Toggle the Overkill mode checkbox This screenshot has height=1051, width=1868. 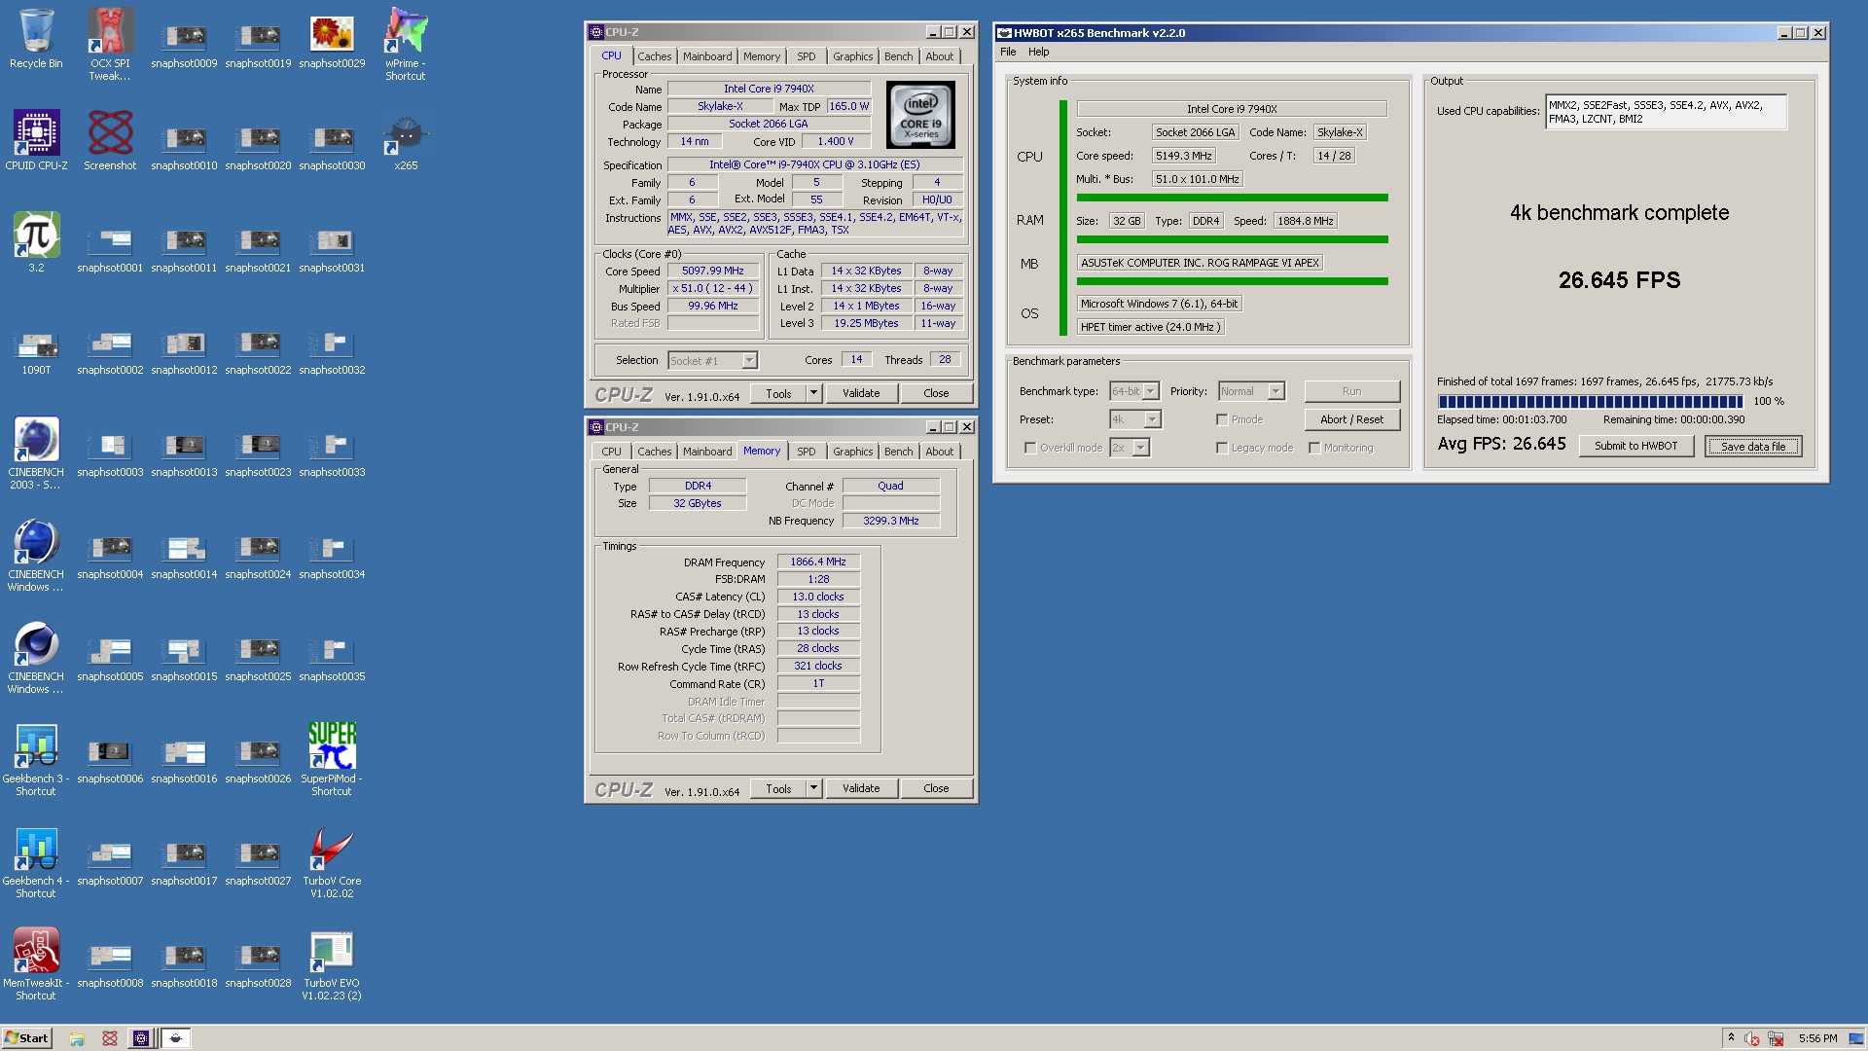(x=1030, y=448)
